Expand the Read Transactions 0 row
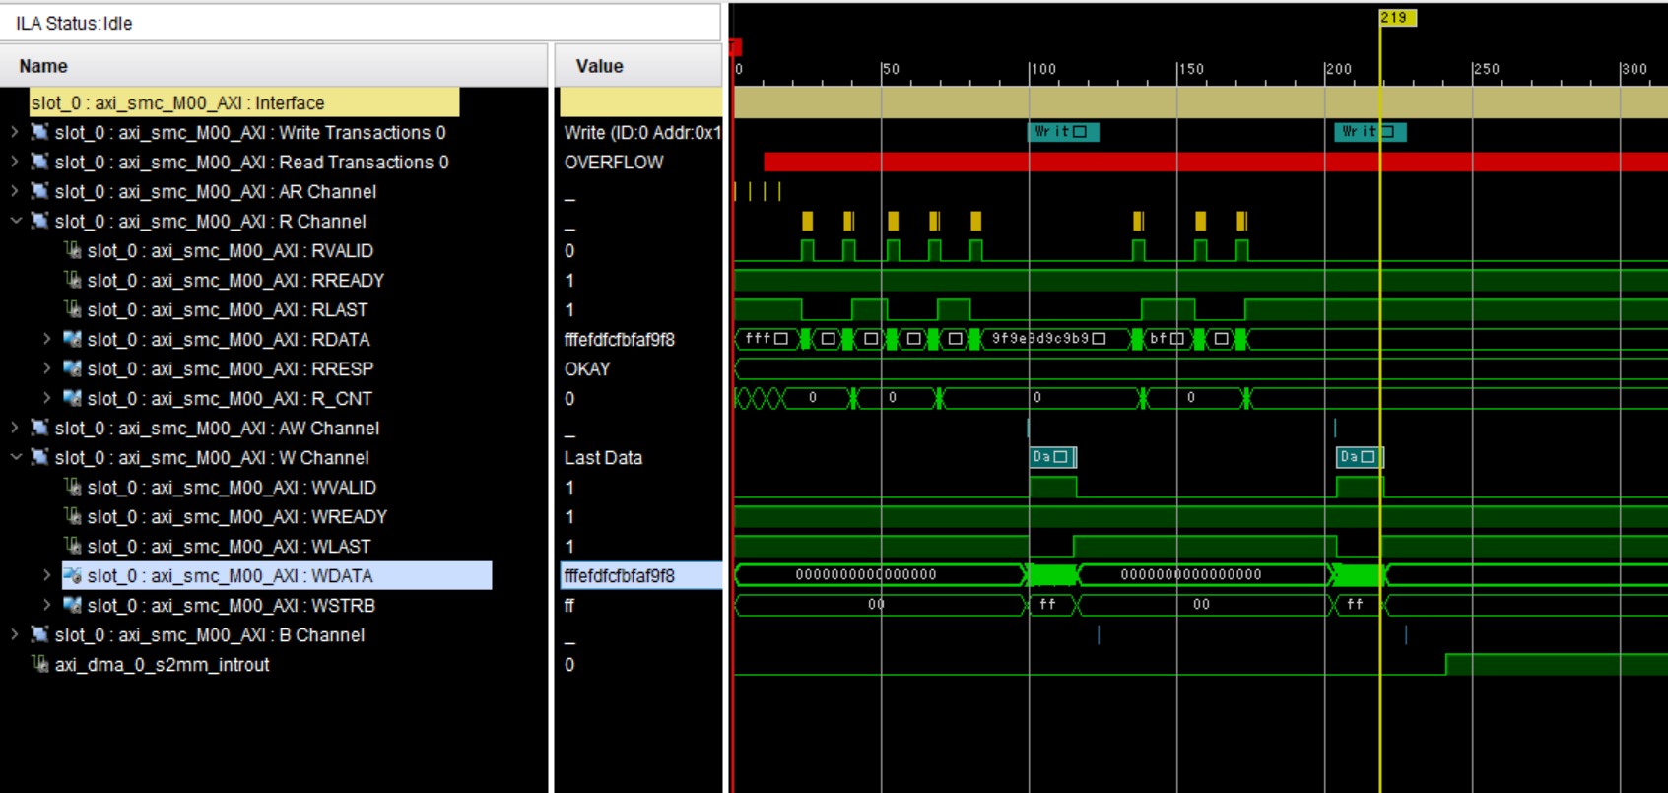 14,162
